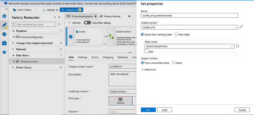Switch to the Mapping tab
The image size is (254, 115).
[108, 57]
